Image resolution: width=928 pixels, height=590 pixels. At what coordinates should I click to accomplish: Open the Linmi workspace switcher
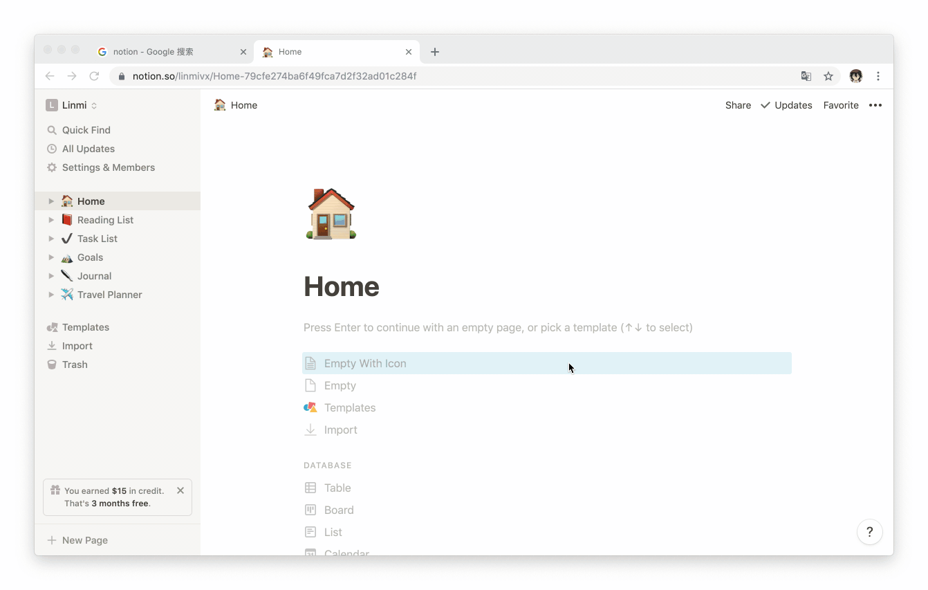[x=72, y=105]
